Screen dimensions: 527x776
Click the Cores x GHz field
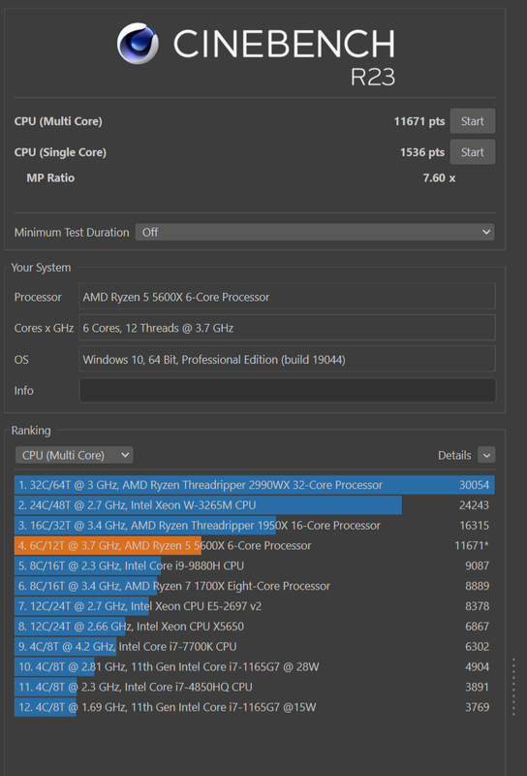(x=287, y=328)
